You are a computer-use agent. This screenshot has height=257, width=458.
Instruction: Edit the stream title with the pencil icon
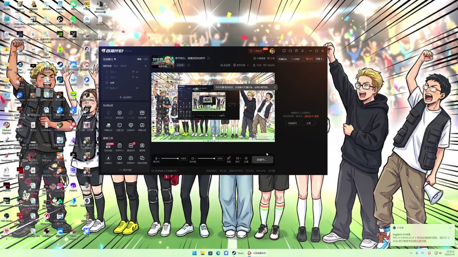[208, 58]
